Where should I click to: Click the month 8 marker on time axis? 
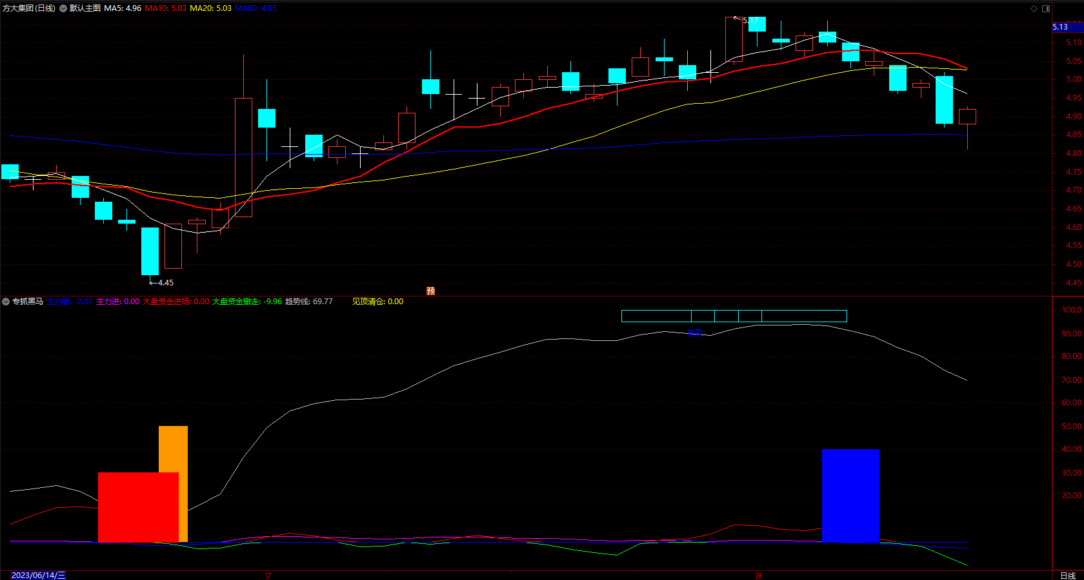click(x=759, y=575)
